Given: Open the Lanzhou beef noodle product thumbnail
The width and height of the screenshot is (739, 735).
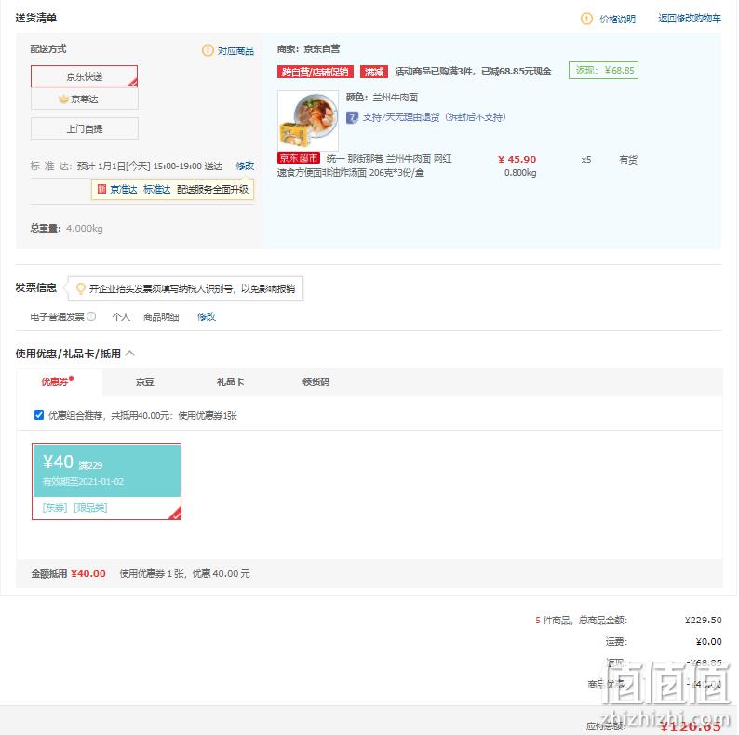Looking at the screenshot, I should tap(308, 121).
